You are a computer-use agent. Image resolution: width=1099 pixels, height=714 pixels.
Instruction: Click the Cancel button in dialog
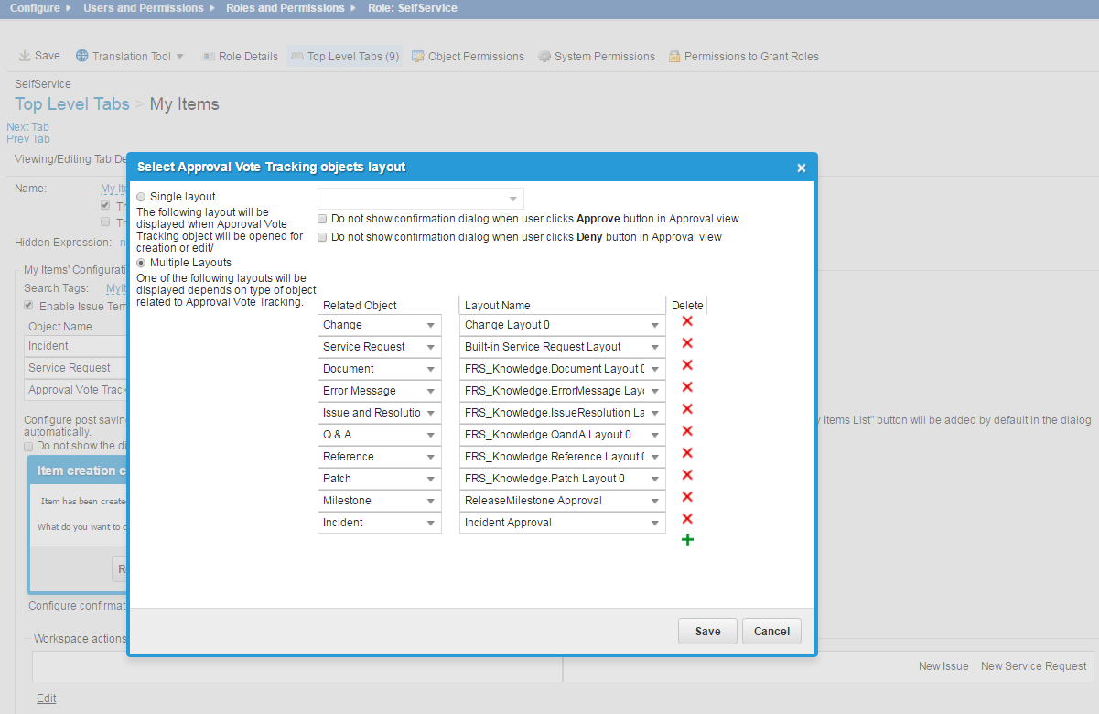771,631
